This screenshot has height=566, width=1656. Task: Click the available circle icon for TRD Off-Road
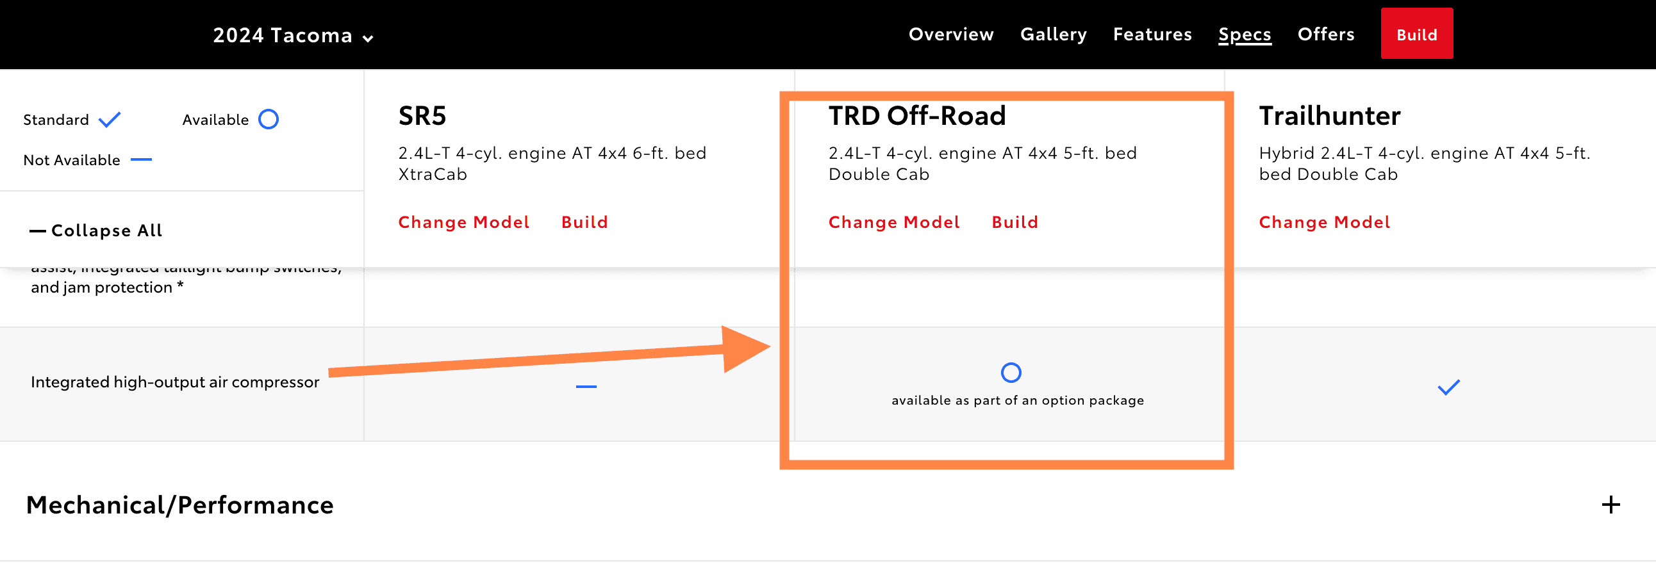[x=1011, y=372]
